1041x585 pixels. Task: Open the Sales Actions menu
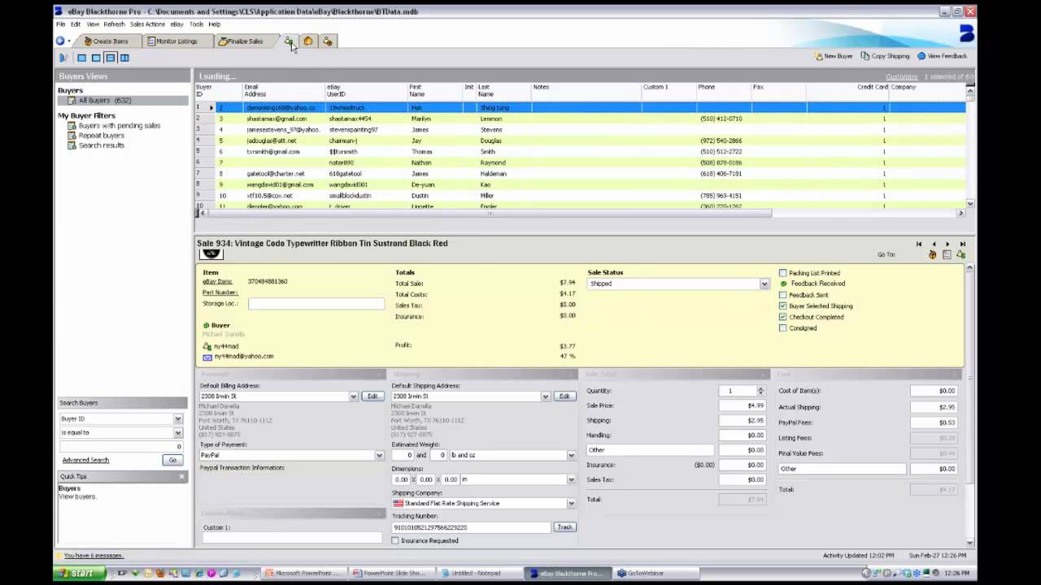147,24
